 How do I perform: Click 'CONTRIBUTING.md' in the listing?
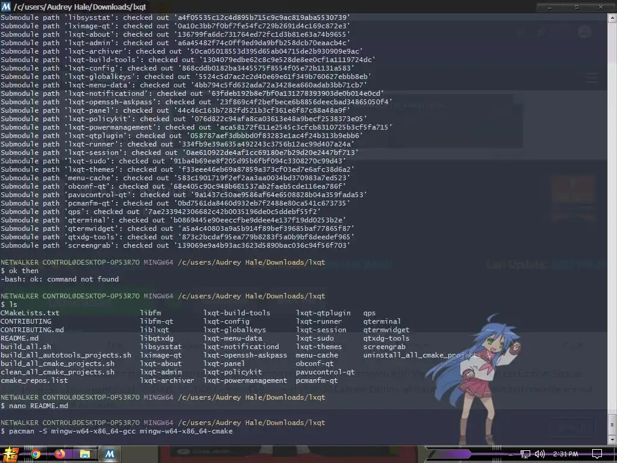pos(32,330)
